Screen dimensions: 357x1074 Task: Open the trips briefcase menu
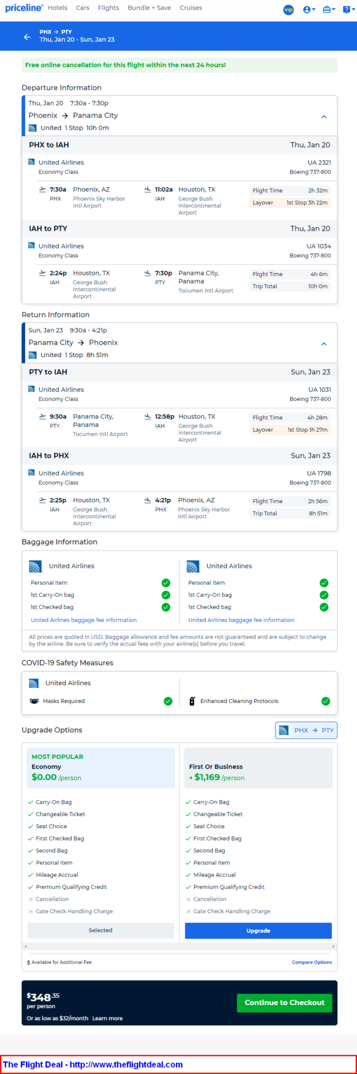329,10
